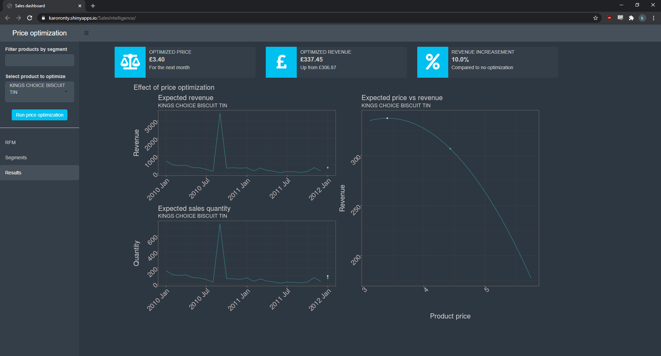Click the 'Effect of price optimization' heading
Screen dimensions: 661x356
tap(174, 87)
